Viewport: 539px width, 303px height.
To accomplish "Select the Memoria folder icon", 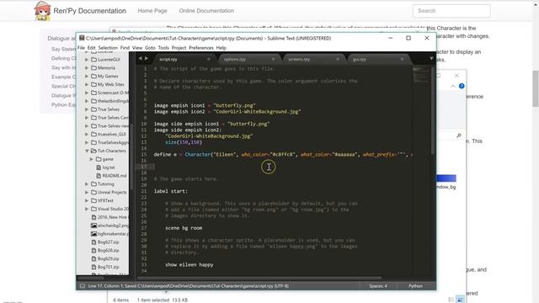I will click(93, 68).
